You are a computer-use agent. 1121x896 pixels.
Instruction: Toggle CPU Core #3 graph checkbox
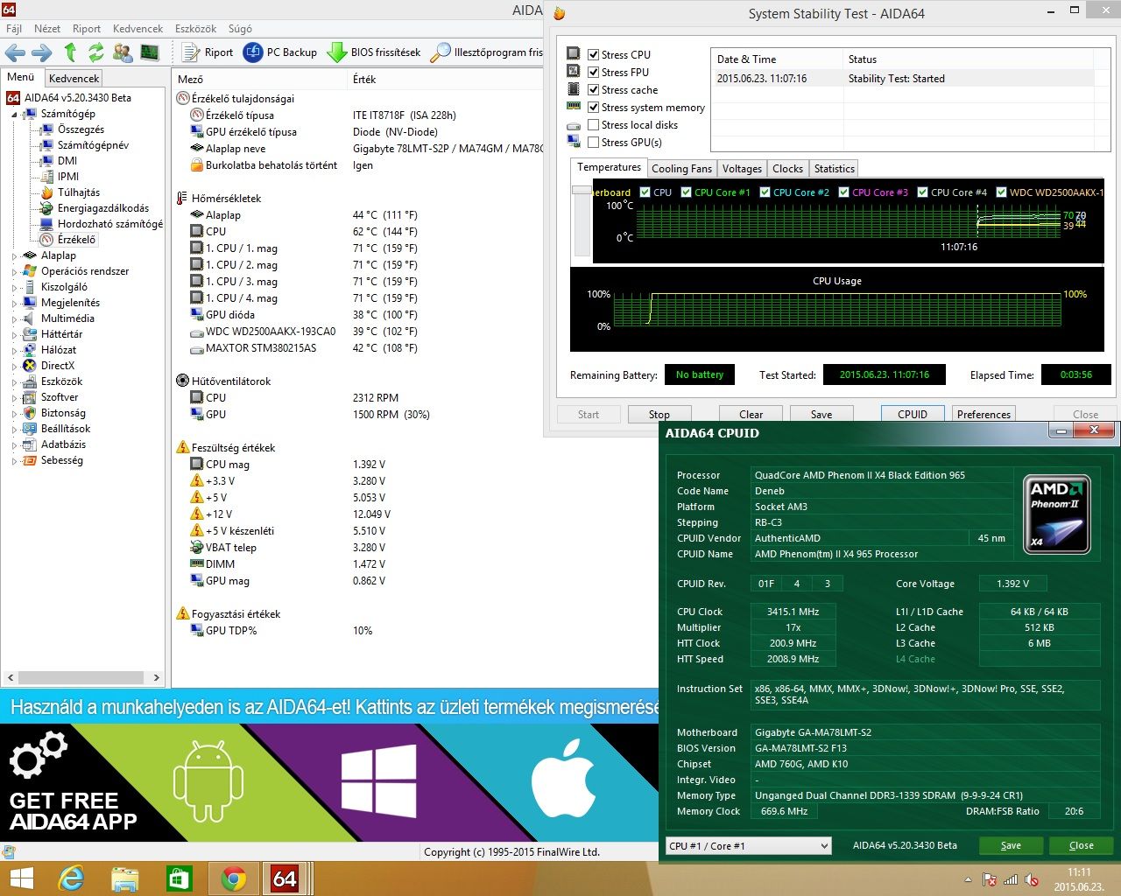[843, 192]
